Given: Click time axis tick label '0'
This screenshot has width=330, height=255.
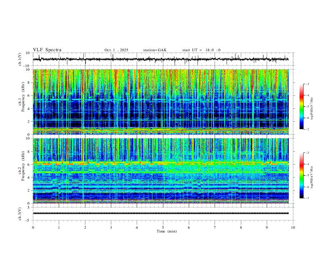Looking at the screenshot, I should click(x=33, y=227).
